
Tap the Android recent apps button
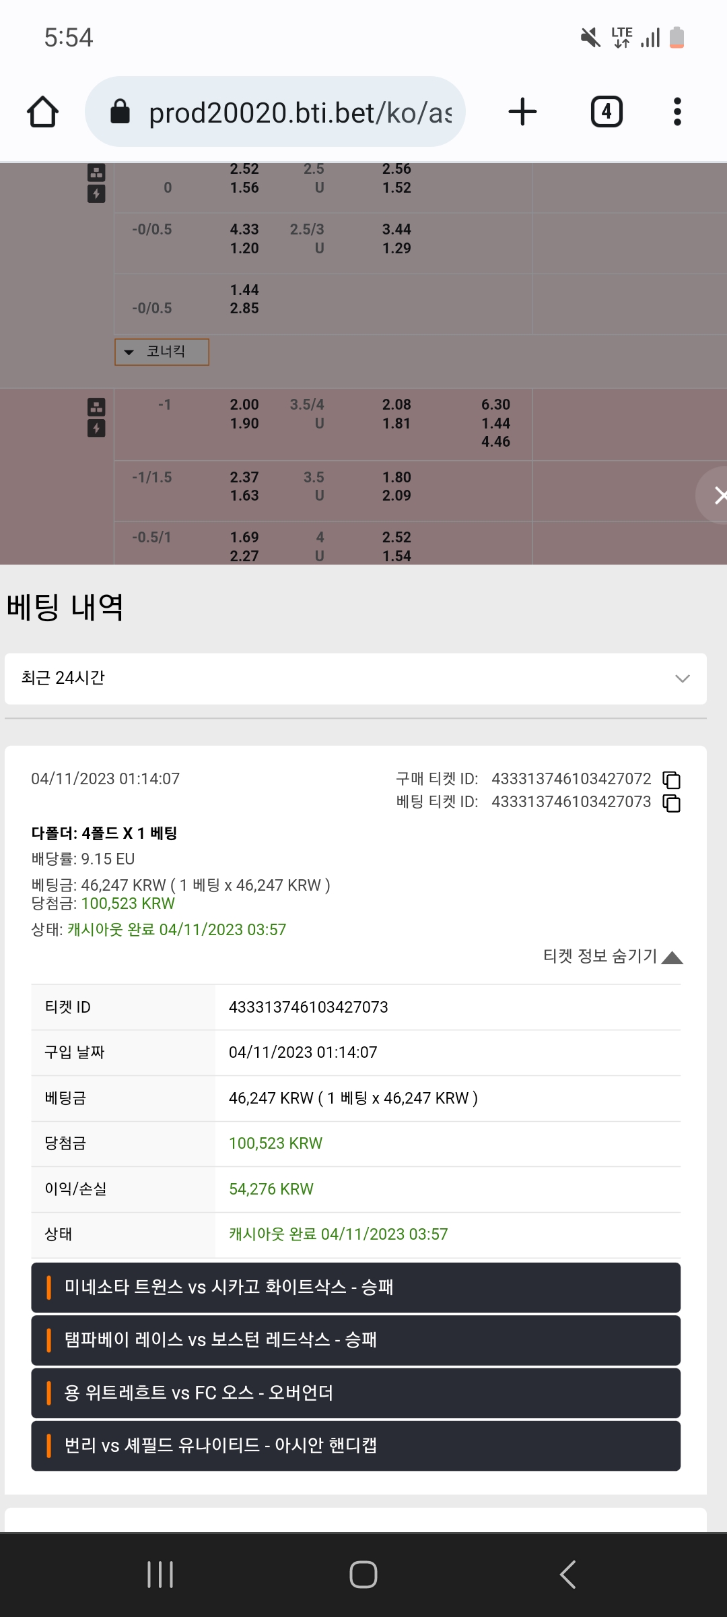160,1575
